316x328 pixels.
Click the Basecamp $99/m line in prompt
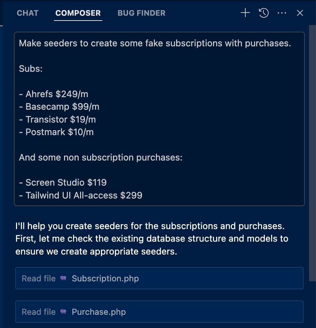59,107
